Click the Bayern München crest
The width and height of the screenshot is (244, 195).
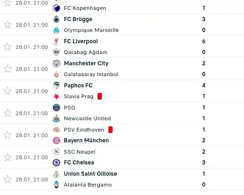(56, 140)
